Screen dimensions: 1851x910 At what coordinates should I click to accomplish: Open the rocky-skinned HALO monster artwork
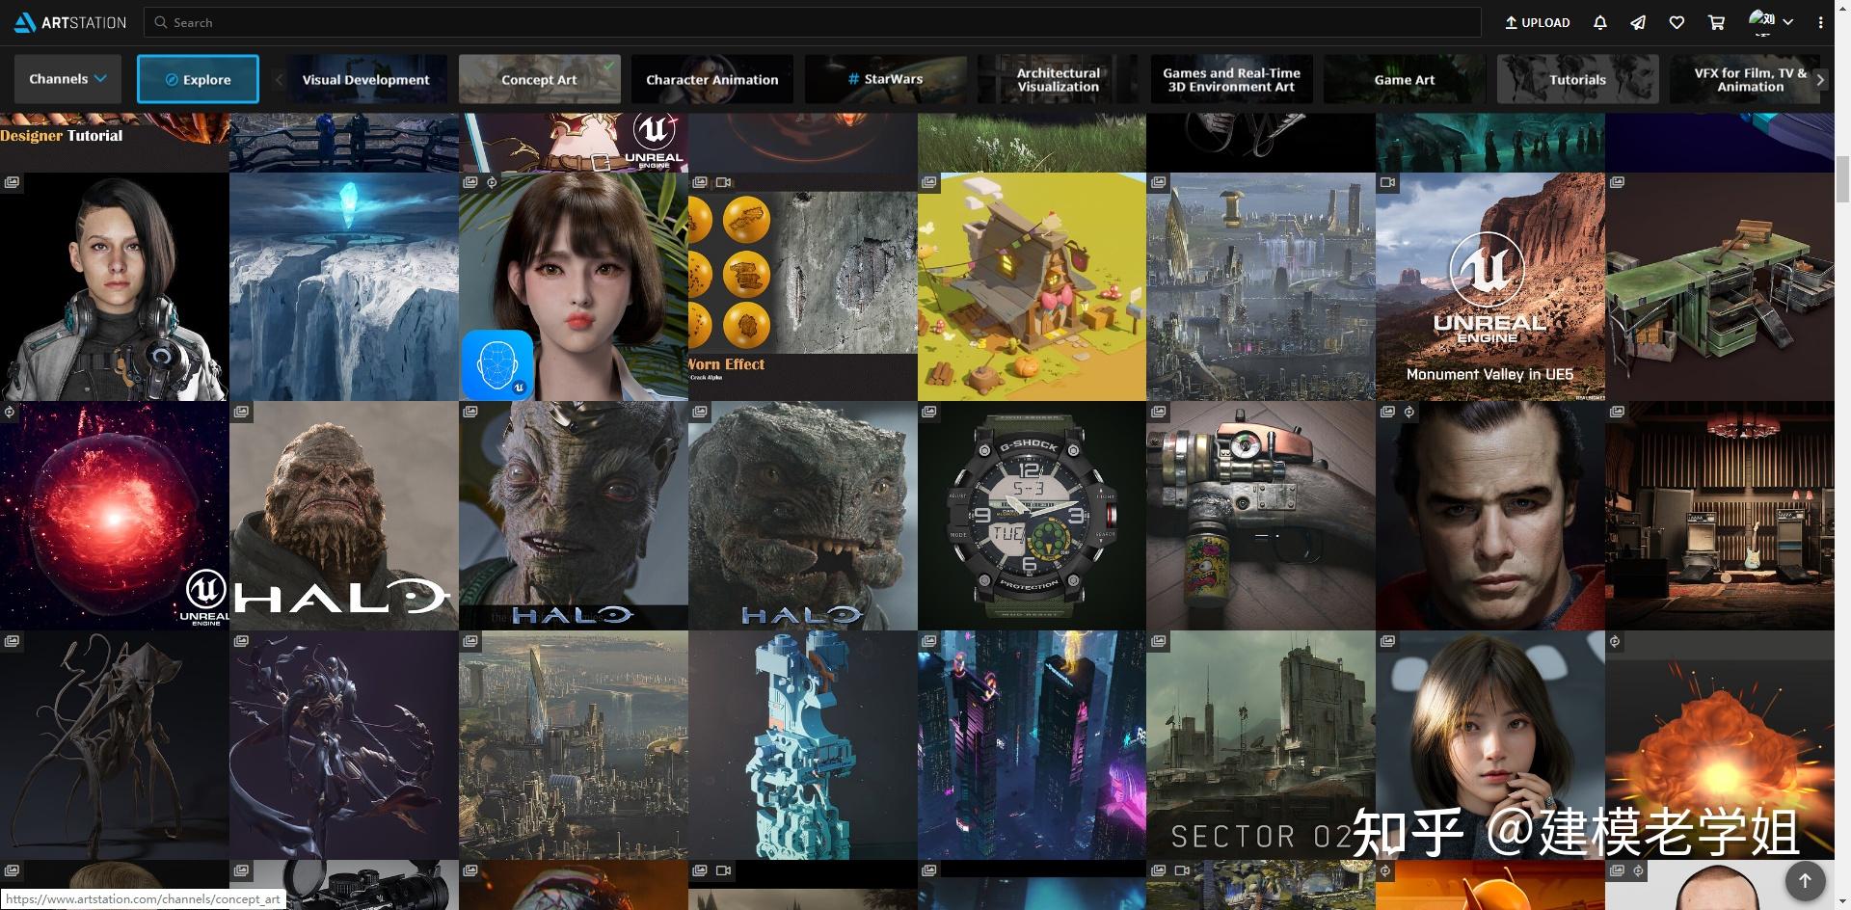(802, 516)
